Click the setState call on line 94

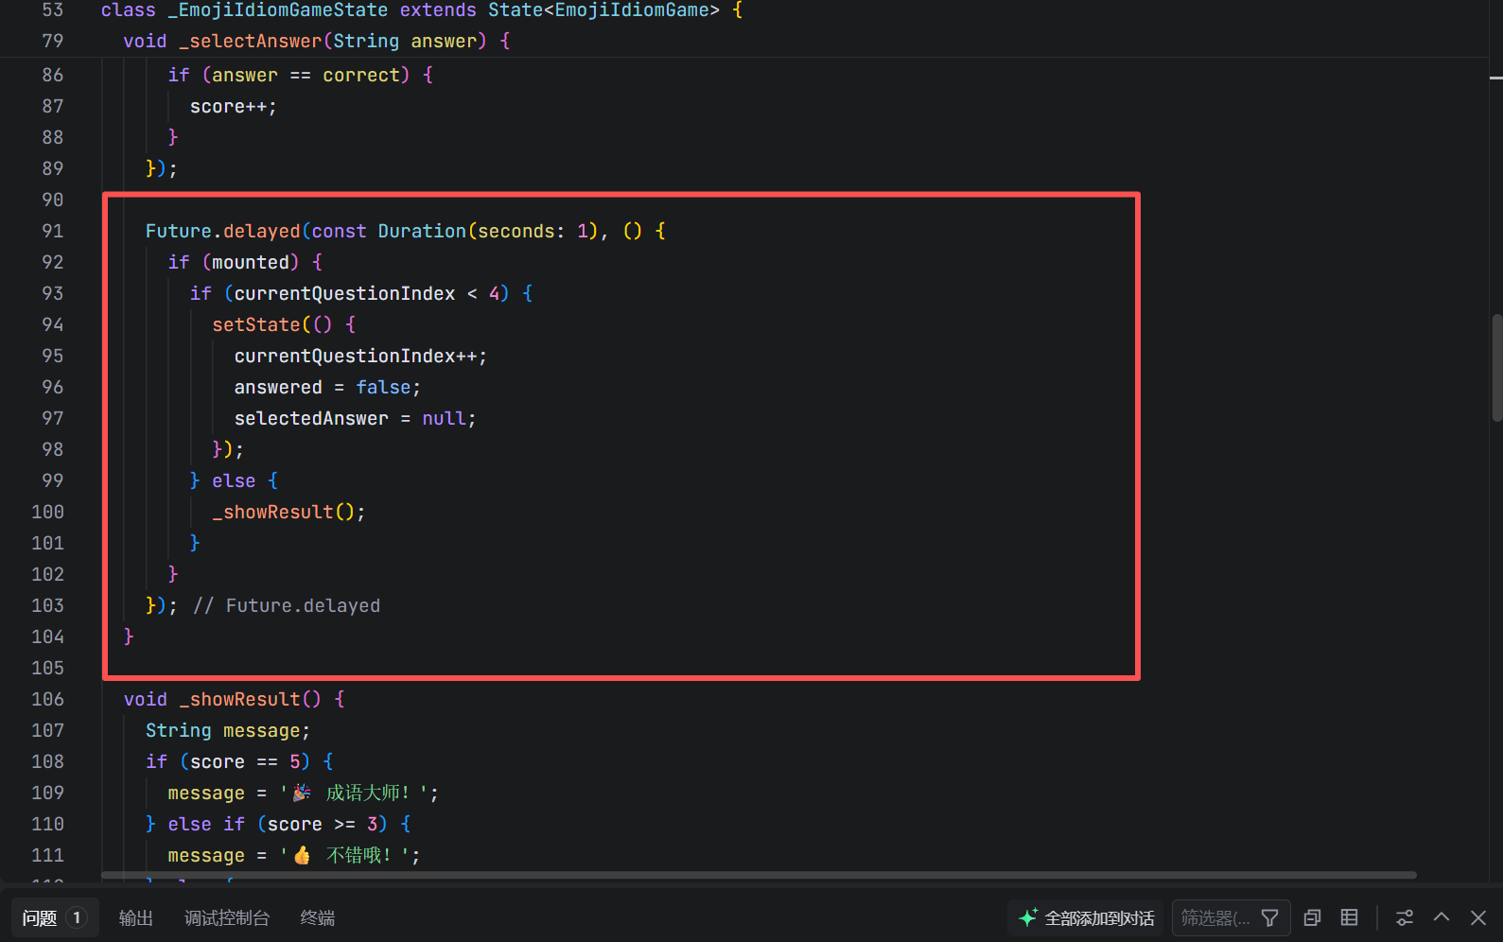point(255,324)
